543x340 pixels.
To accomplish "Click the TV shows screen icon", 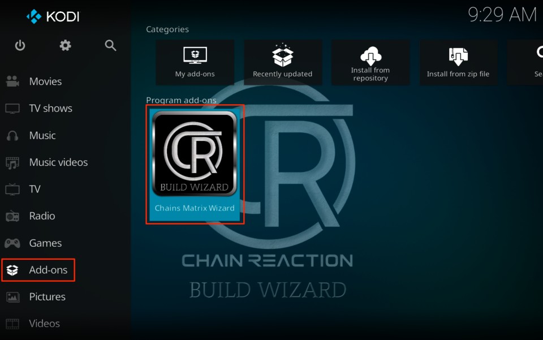I will (x=12, y=109).
